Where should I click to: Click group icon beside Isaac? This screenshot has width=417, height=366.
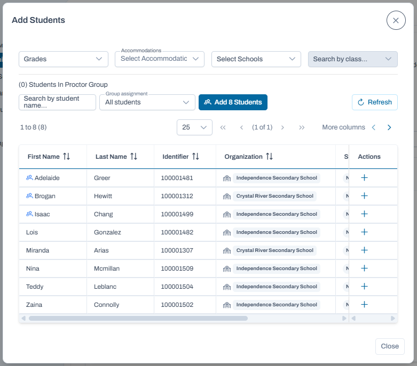pos(29,214)
